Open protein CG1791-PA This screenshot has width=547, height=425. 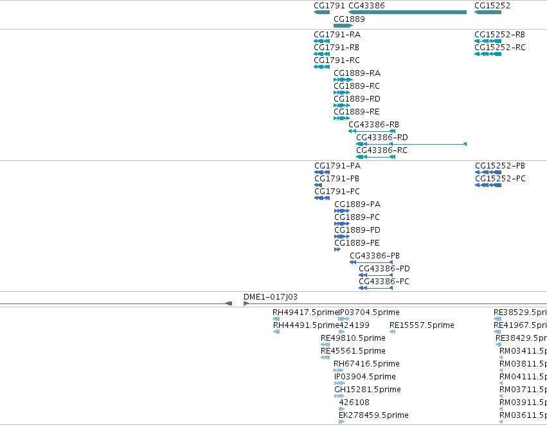pyautogui.click(x=337, y=166)
